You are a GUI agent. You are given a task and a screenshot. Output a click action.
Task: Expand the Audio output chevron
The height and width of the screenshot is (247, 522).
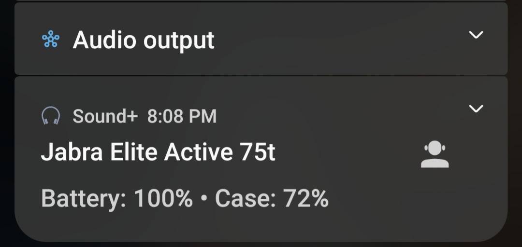tap(476, 35)
